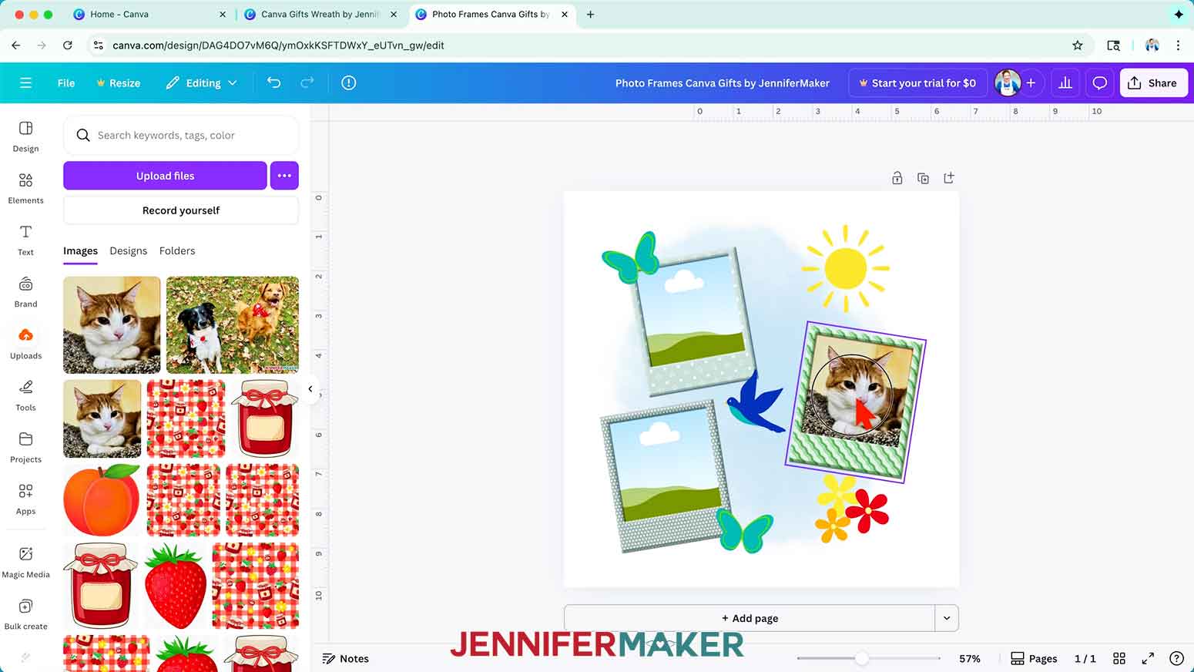1194x672 pixels.
Task: Click the Record yourself button
Action: coord(181,210)
